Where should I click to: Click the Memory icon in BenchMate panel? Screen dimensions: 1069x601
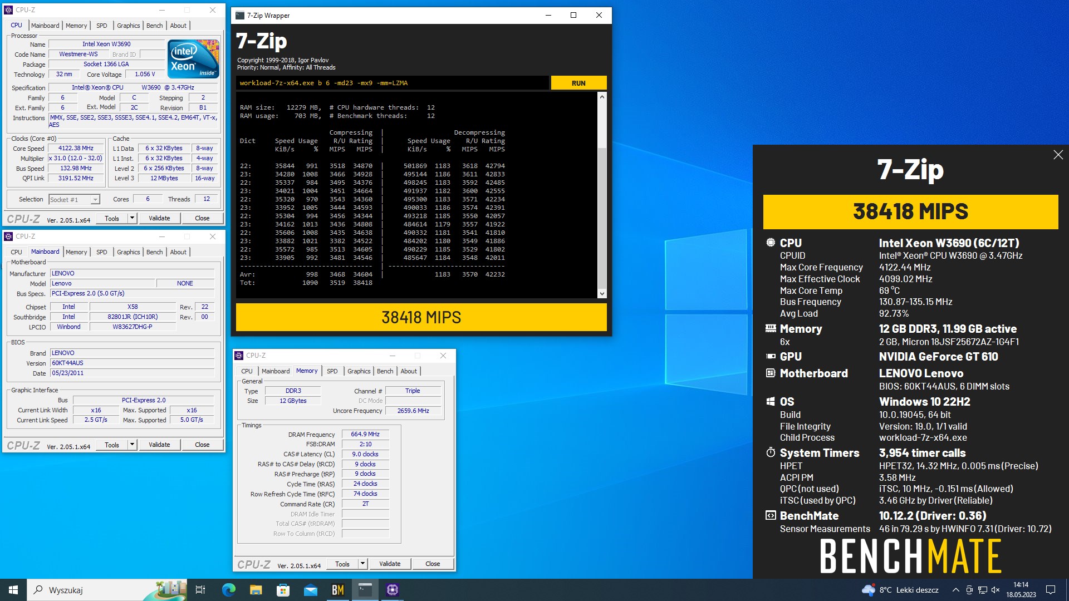(x=771, y=328)
